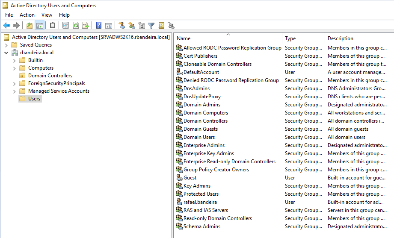
Task: Select the rafael.bandeira user entry
Action: 200,202
